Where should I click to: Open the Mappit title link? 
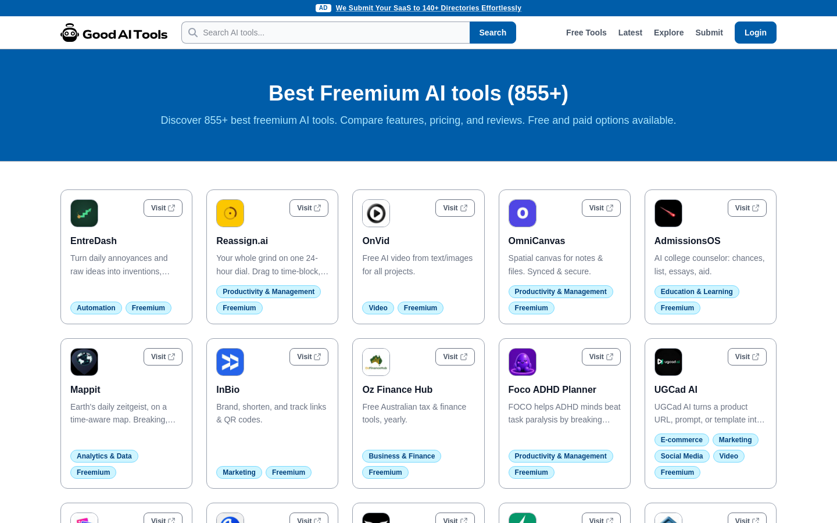pyautogui.click(x=85, y=390)
